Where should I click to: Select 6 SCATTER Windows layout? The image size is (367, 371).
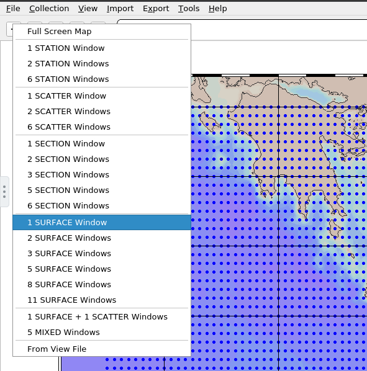click(x=102, y=127)
